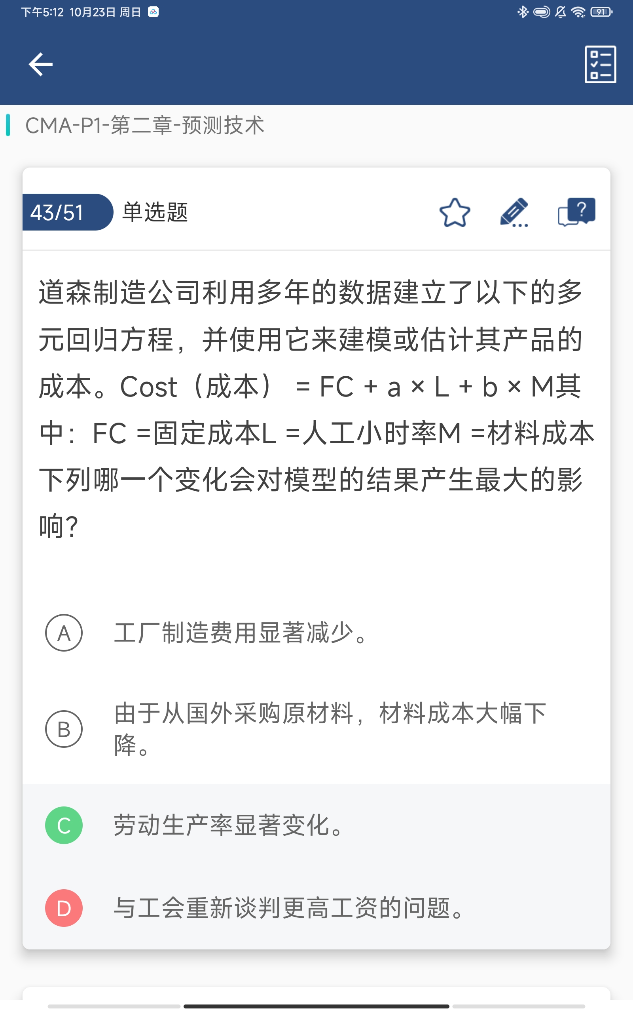Select the green option C circle
633x1014 pixels.
click(64, 825)
